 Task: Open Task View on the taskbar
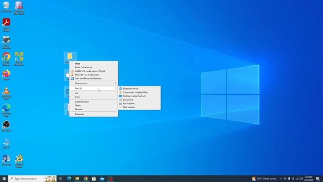61,178
